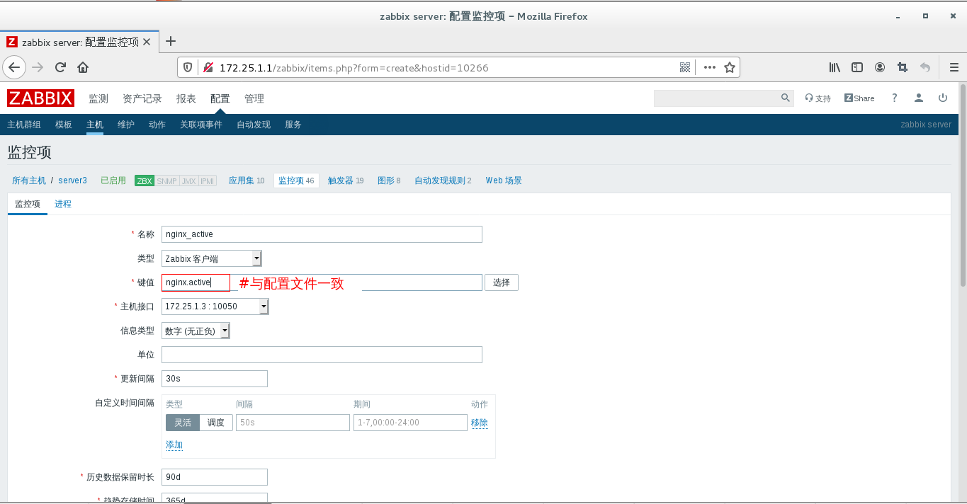This screenshot has width=967, height=504.
Task: Open the Firefox library icon
Action: click(x=835, y=67)
